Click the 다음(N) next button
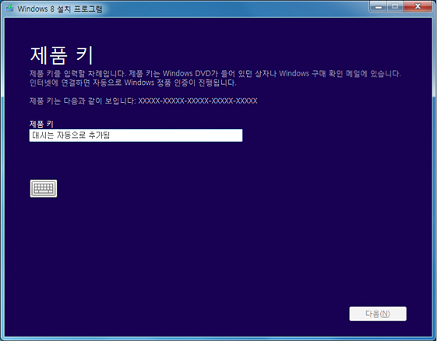437x341 pixels. tap(378, 314)
